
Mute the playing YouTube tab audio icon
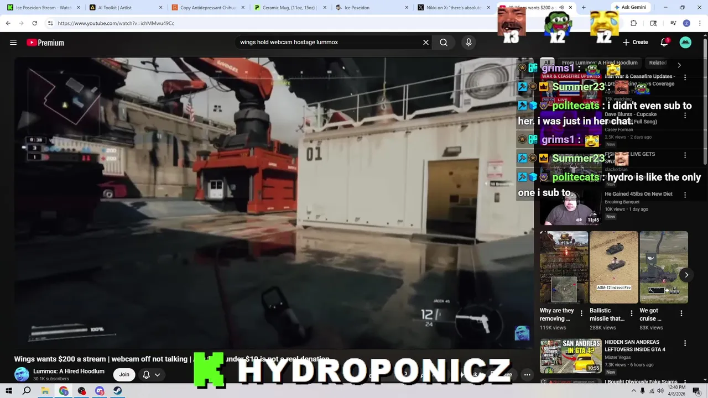(561, 8)
